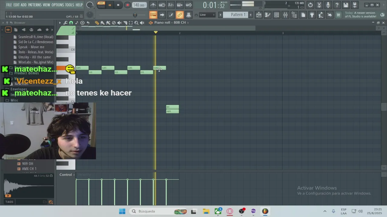Open the HELP menu
Image resolution: width=387 pixels, height=217 pixels.
click(x=79, y=5)
